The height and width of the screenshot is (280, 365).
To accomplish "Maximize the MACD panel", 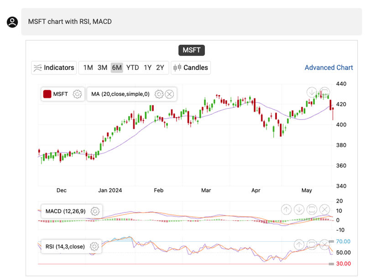I will coord(312,210).
